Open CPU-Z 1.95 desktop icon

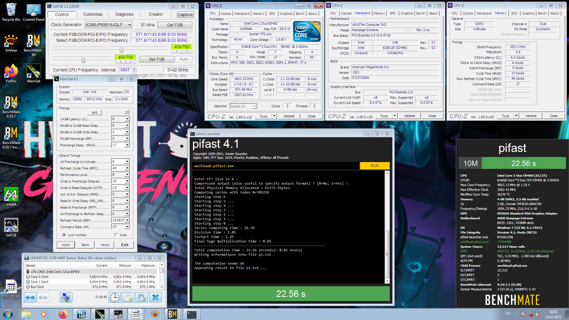pyautogui.click(x=11, y=289)
